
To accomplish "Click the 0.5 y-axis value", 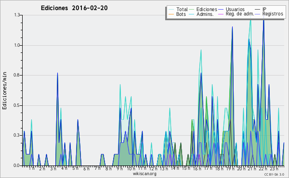I will tap(17, 105).
